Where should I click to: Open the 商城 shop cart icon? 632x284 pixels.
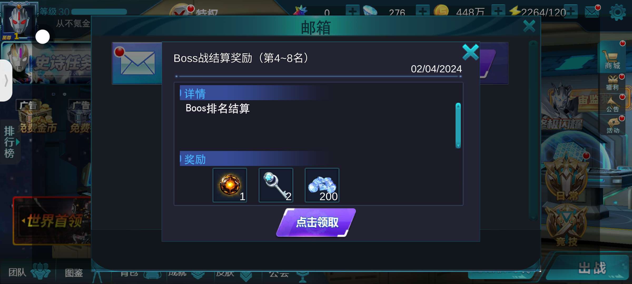pyautogui.click(x=612, y=59)
